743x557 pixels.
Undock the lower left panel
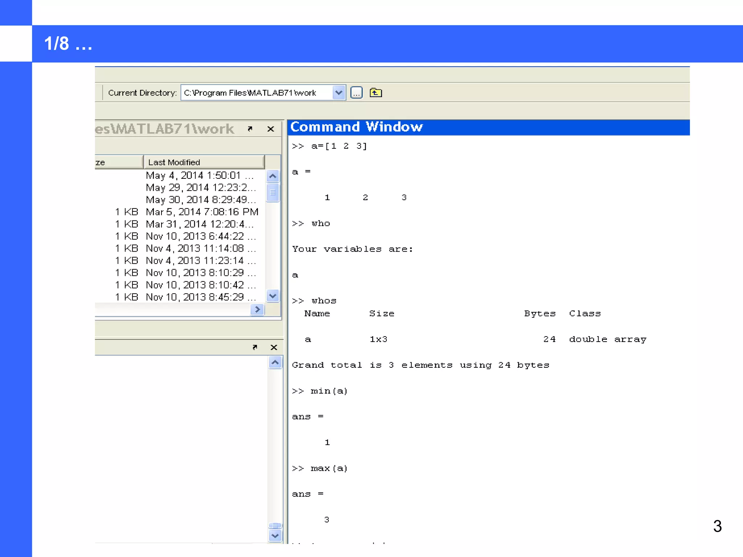tap(255, 347)
